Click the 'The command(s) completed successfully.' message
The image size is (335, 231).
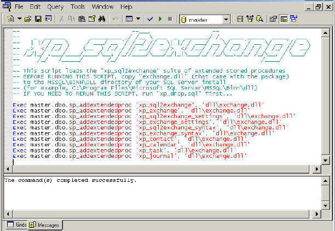click(70, 180)
